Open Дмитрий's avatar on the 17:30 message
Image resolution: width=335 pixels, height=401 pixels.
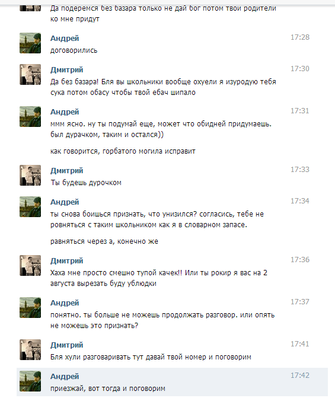tap(30, 74)
